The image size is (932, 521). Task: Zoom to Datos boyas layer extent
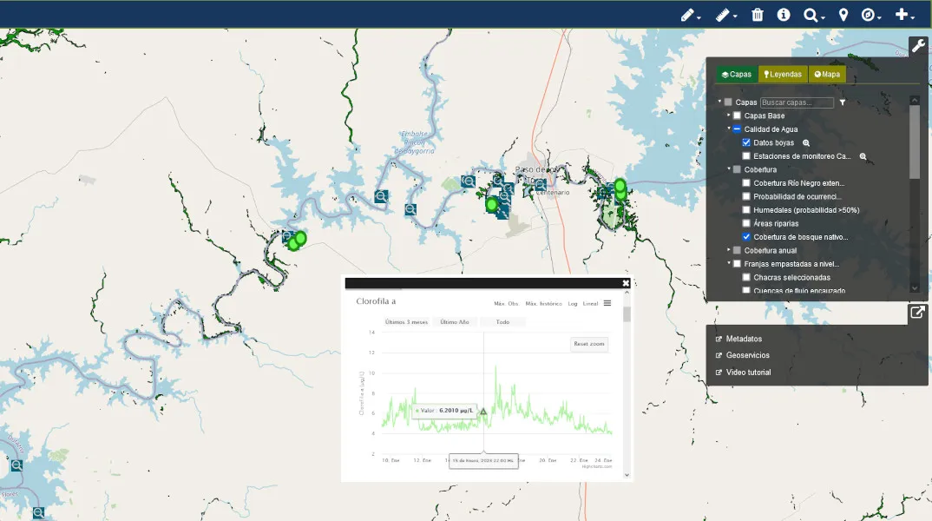806,142
